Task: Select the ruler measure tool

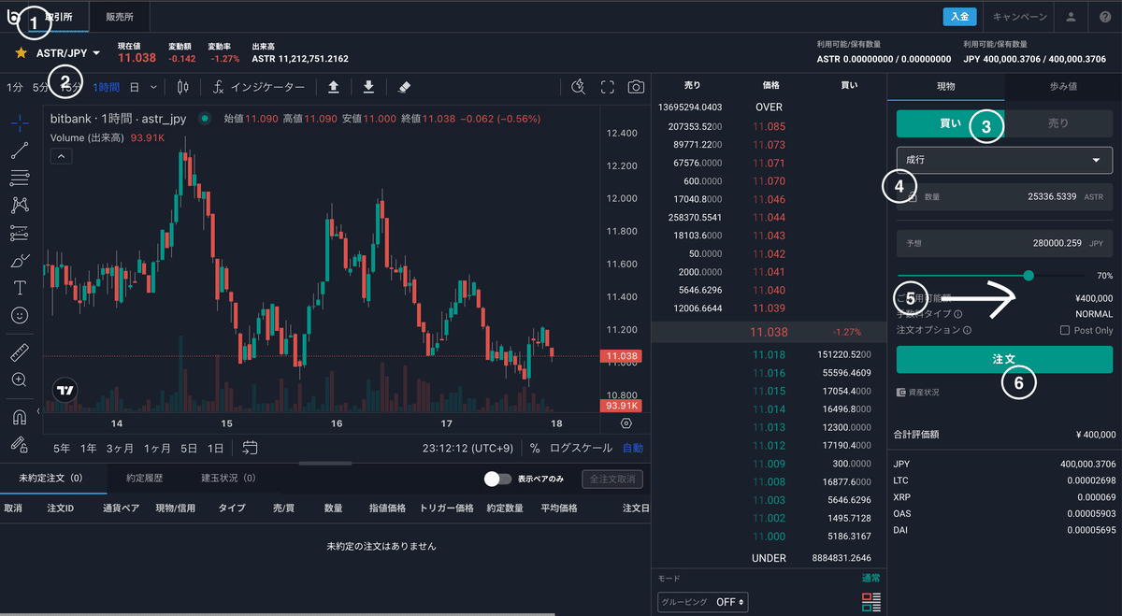Action: click(19, 352)
